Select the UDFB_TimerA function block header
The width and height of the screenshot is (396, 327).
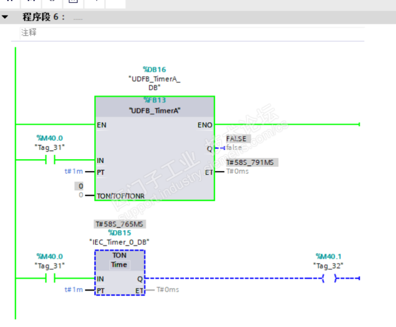(154, 106)
